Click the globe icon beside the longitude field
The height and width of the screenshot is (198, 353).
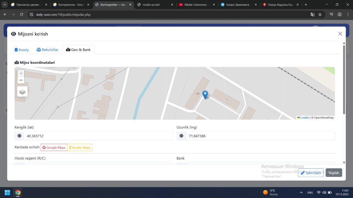click(x=181, y=136)
